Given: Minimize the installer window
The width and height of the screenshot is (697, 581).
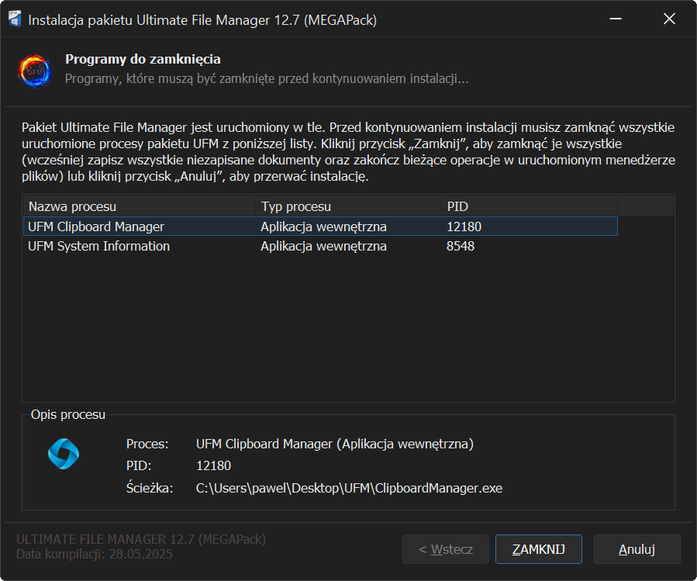Looking at the screenshot, I should (616, 19).
